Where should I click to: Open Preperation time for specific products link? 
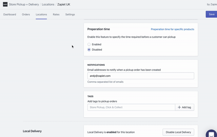172,30
